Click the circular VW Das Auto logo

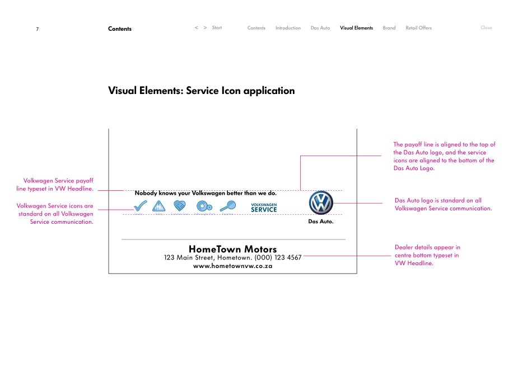[x=320, y=203]
